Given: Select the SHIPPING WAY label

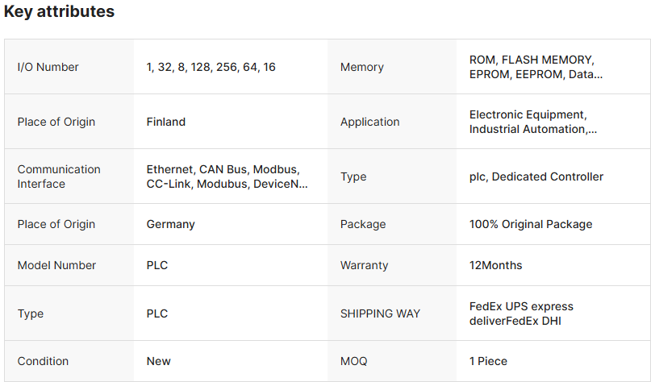Looking at the screenshot, I should [380, 313].
